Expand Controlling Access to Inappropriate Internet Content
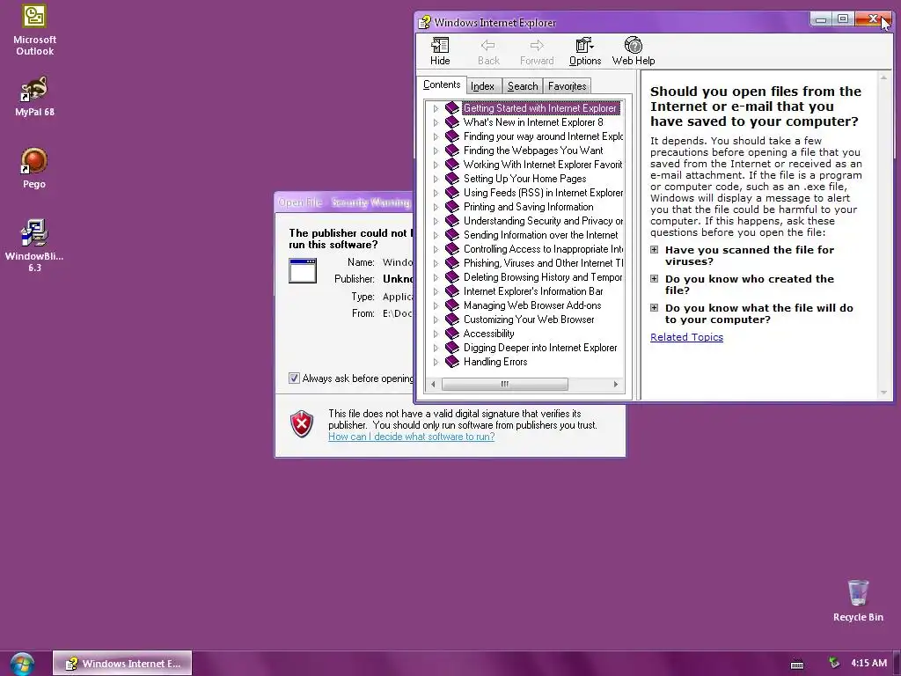Viewport: 901px width, 676px height. click(x=436, y=249)
